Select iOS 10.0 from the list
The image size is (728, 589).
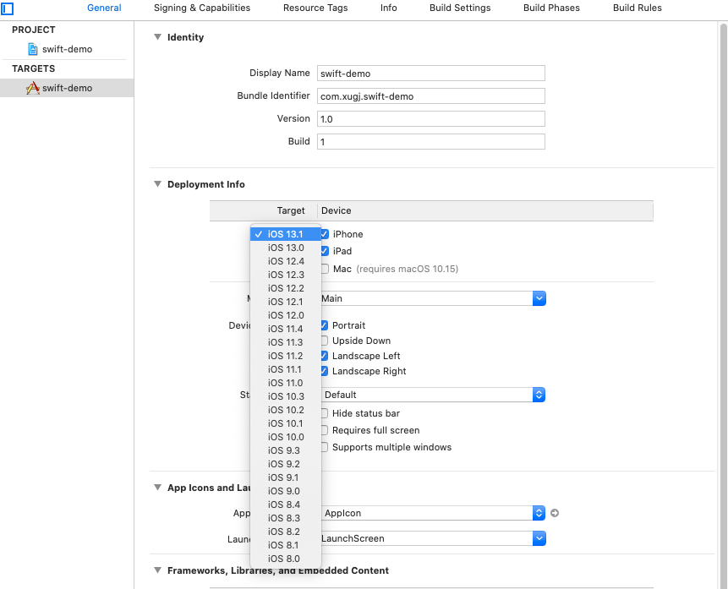pos(286,437)
